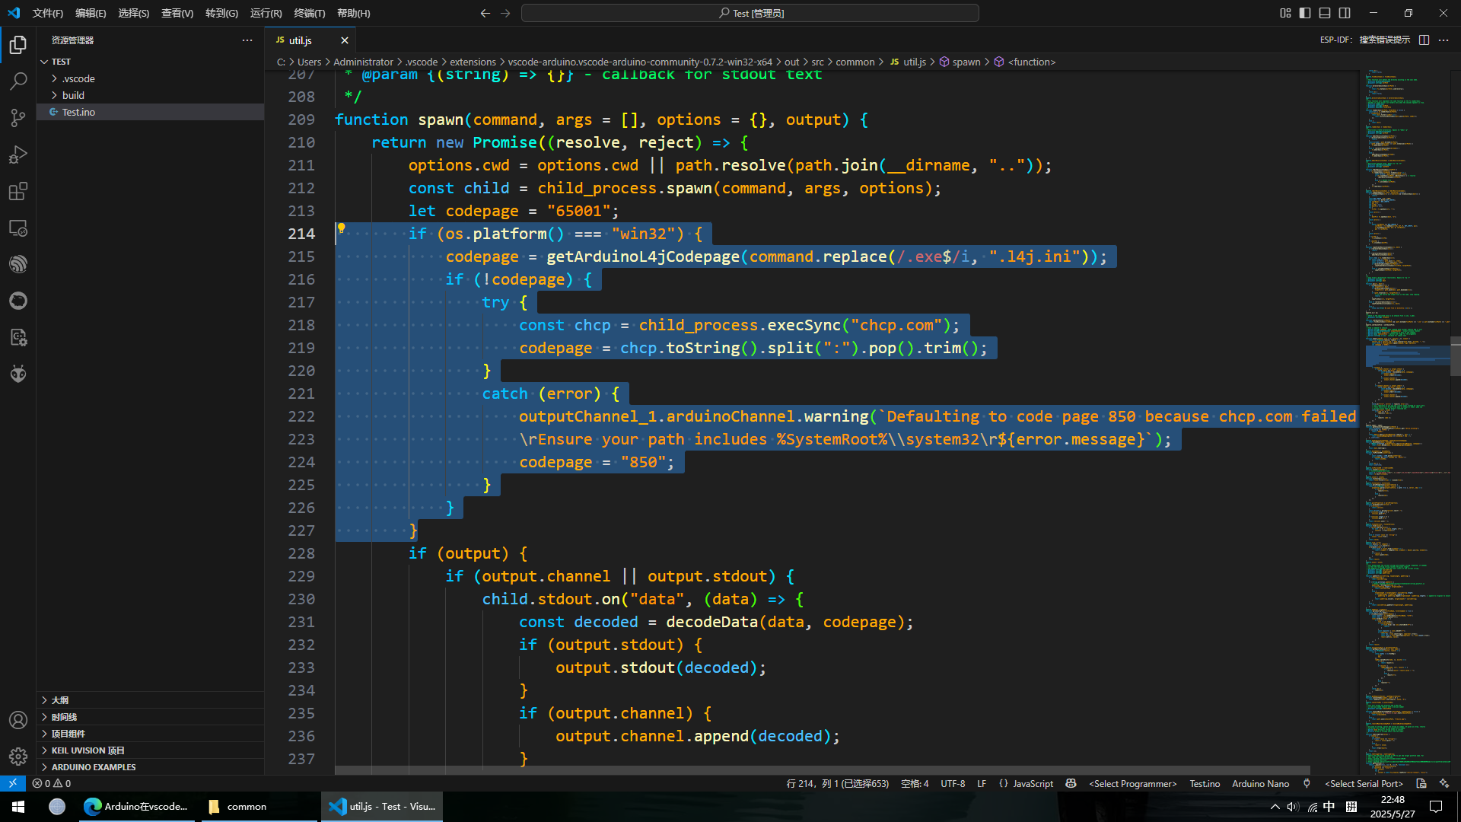Expand the KEIL UVISION section
This screenshot has width=1461, height=822.
pyautogui.click(x=88, y=750)
